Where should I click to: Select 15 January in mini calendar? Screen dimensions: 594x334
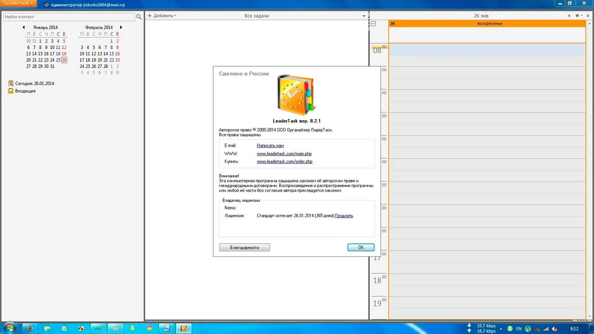coord(41,53)
